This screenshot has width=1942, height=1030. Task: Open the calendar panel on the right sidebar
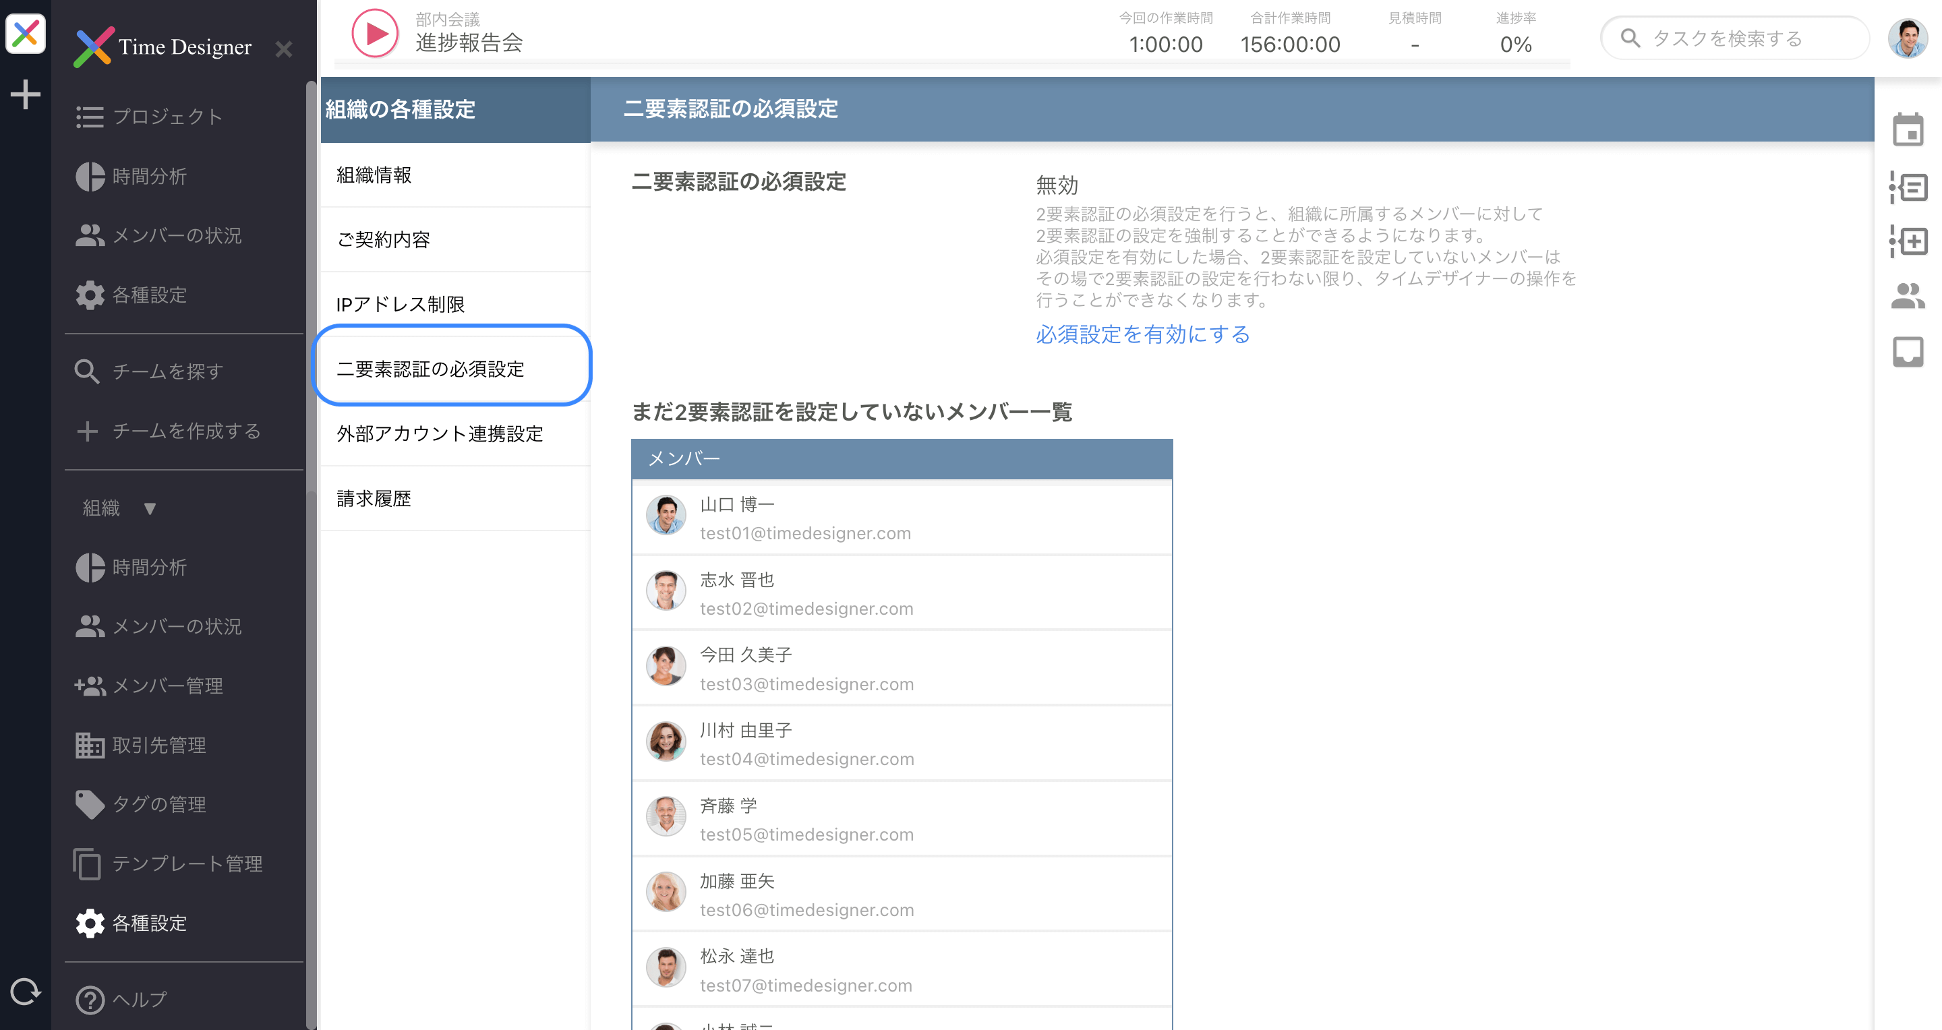click(1909, 129)
